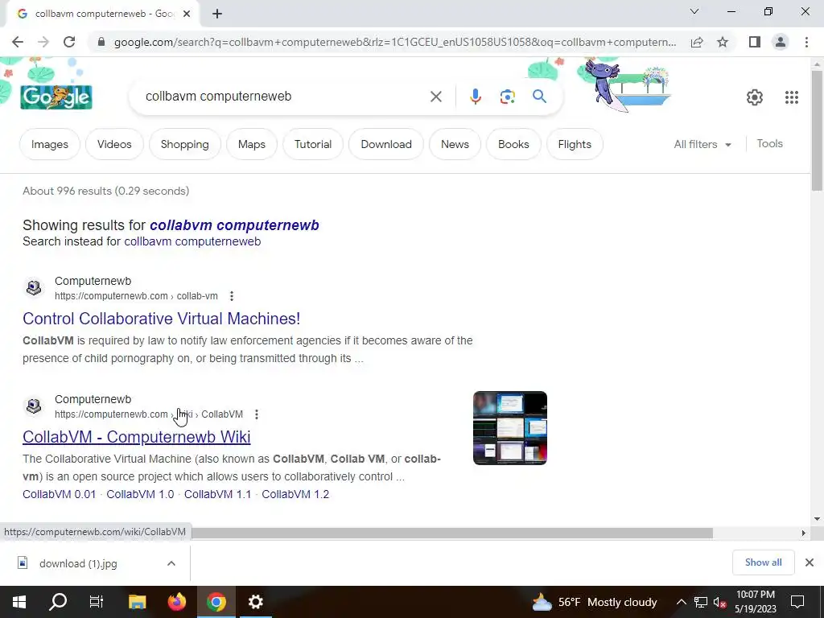
Task: Expand the All filters dropdown
Action: (x=702, y=145)
